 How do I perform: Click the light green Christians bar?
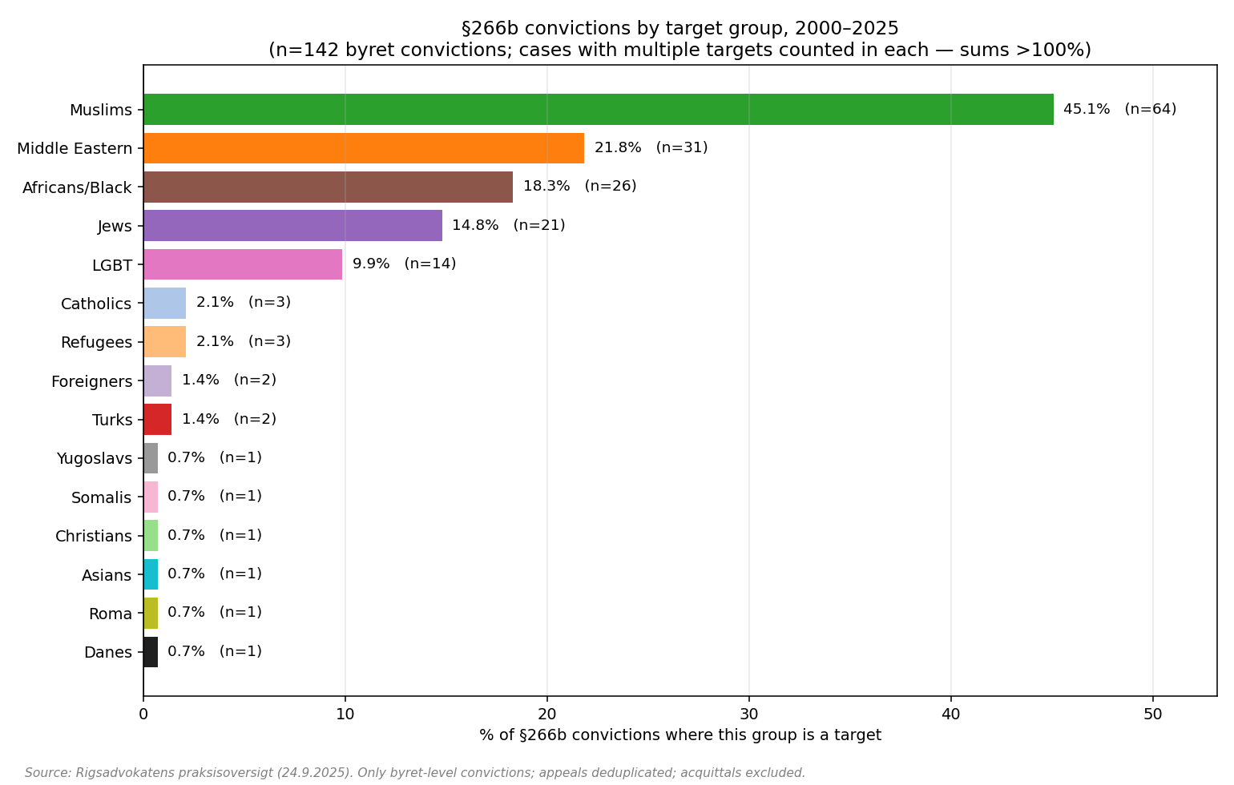[x=151, y=535]
